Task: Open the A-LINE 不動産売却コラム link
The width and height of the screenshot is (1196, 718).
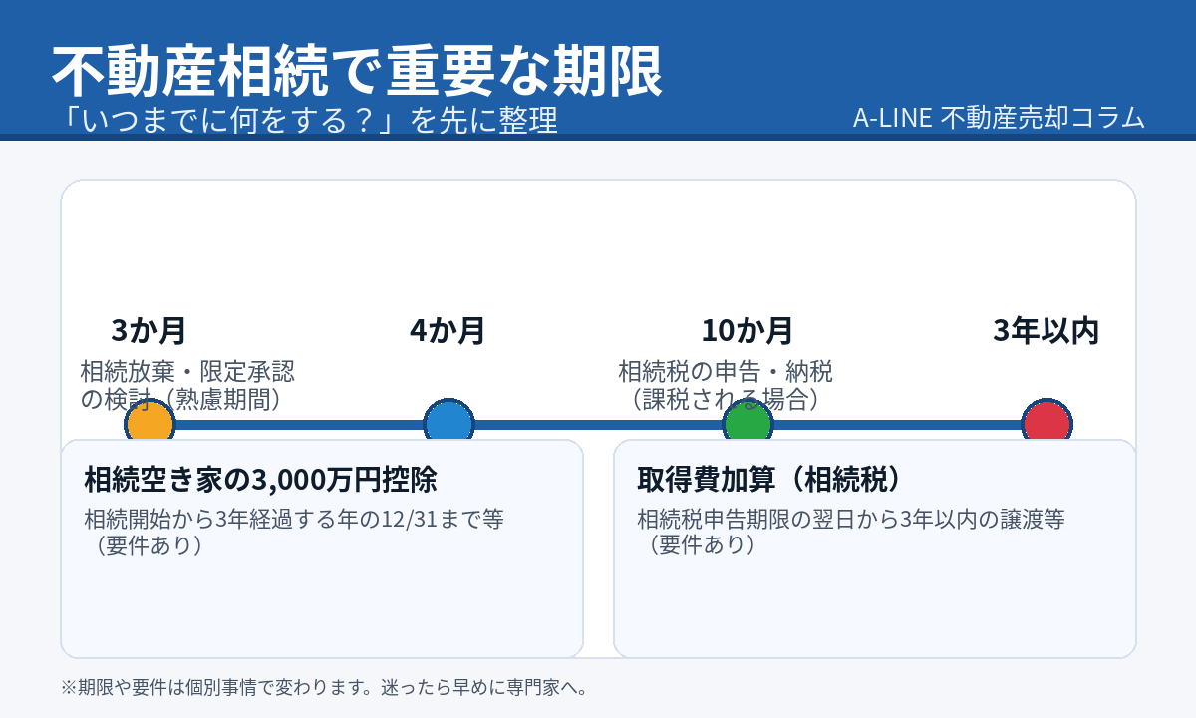Action: 999,117
